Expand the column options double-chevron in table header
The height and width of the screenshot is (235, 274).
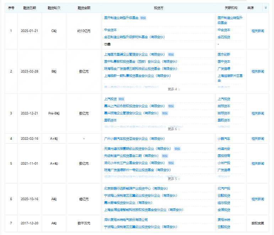265,8
